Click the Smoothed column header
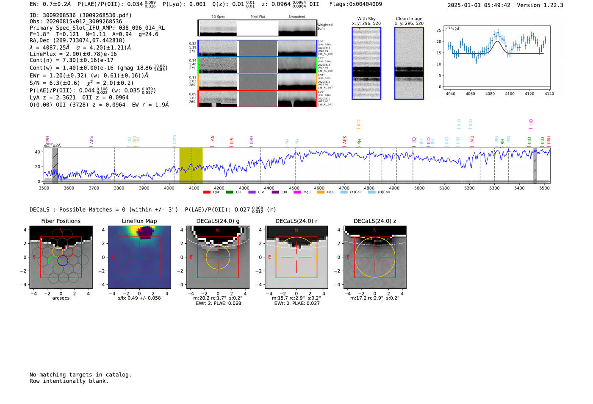The height and width of the screenshot is (404, 593). click(297, 17)
